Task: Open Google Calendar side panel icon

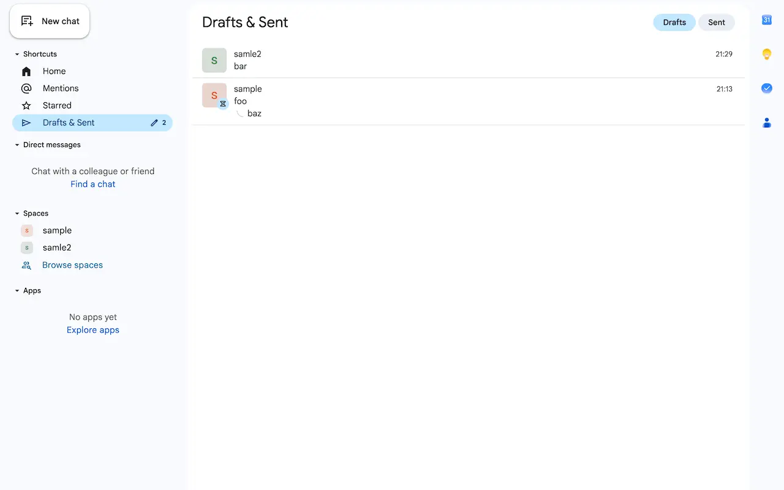Action: click(766, 20)
